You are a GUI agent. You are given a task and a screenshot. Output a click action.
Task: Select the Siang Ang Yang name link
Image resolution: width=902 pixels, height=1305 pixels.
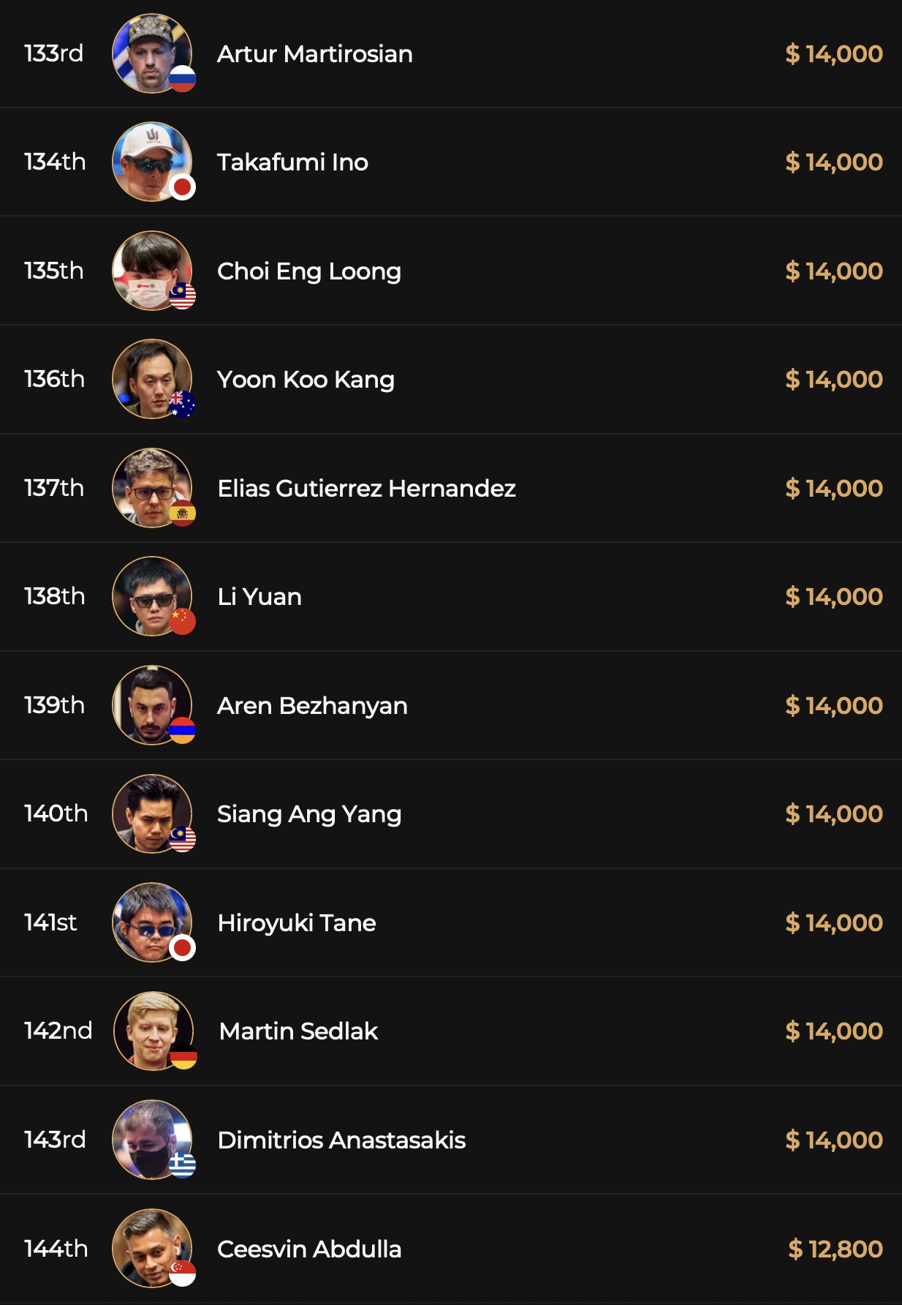click(309, 813)
